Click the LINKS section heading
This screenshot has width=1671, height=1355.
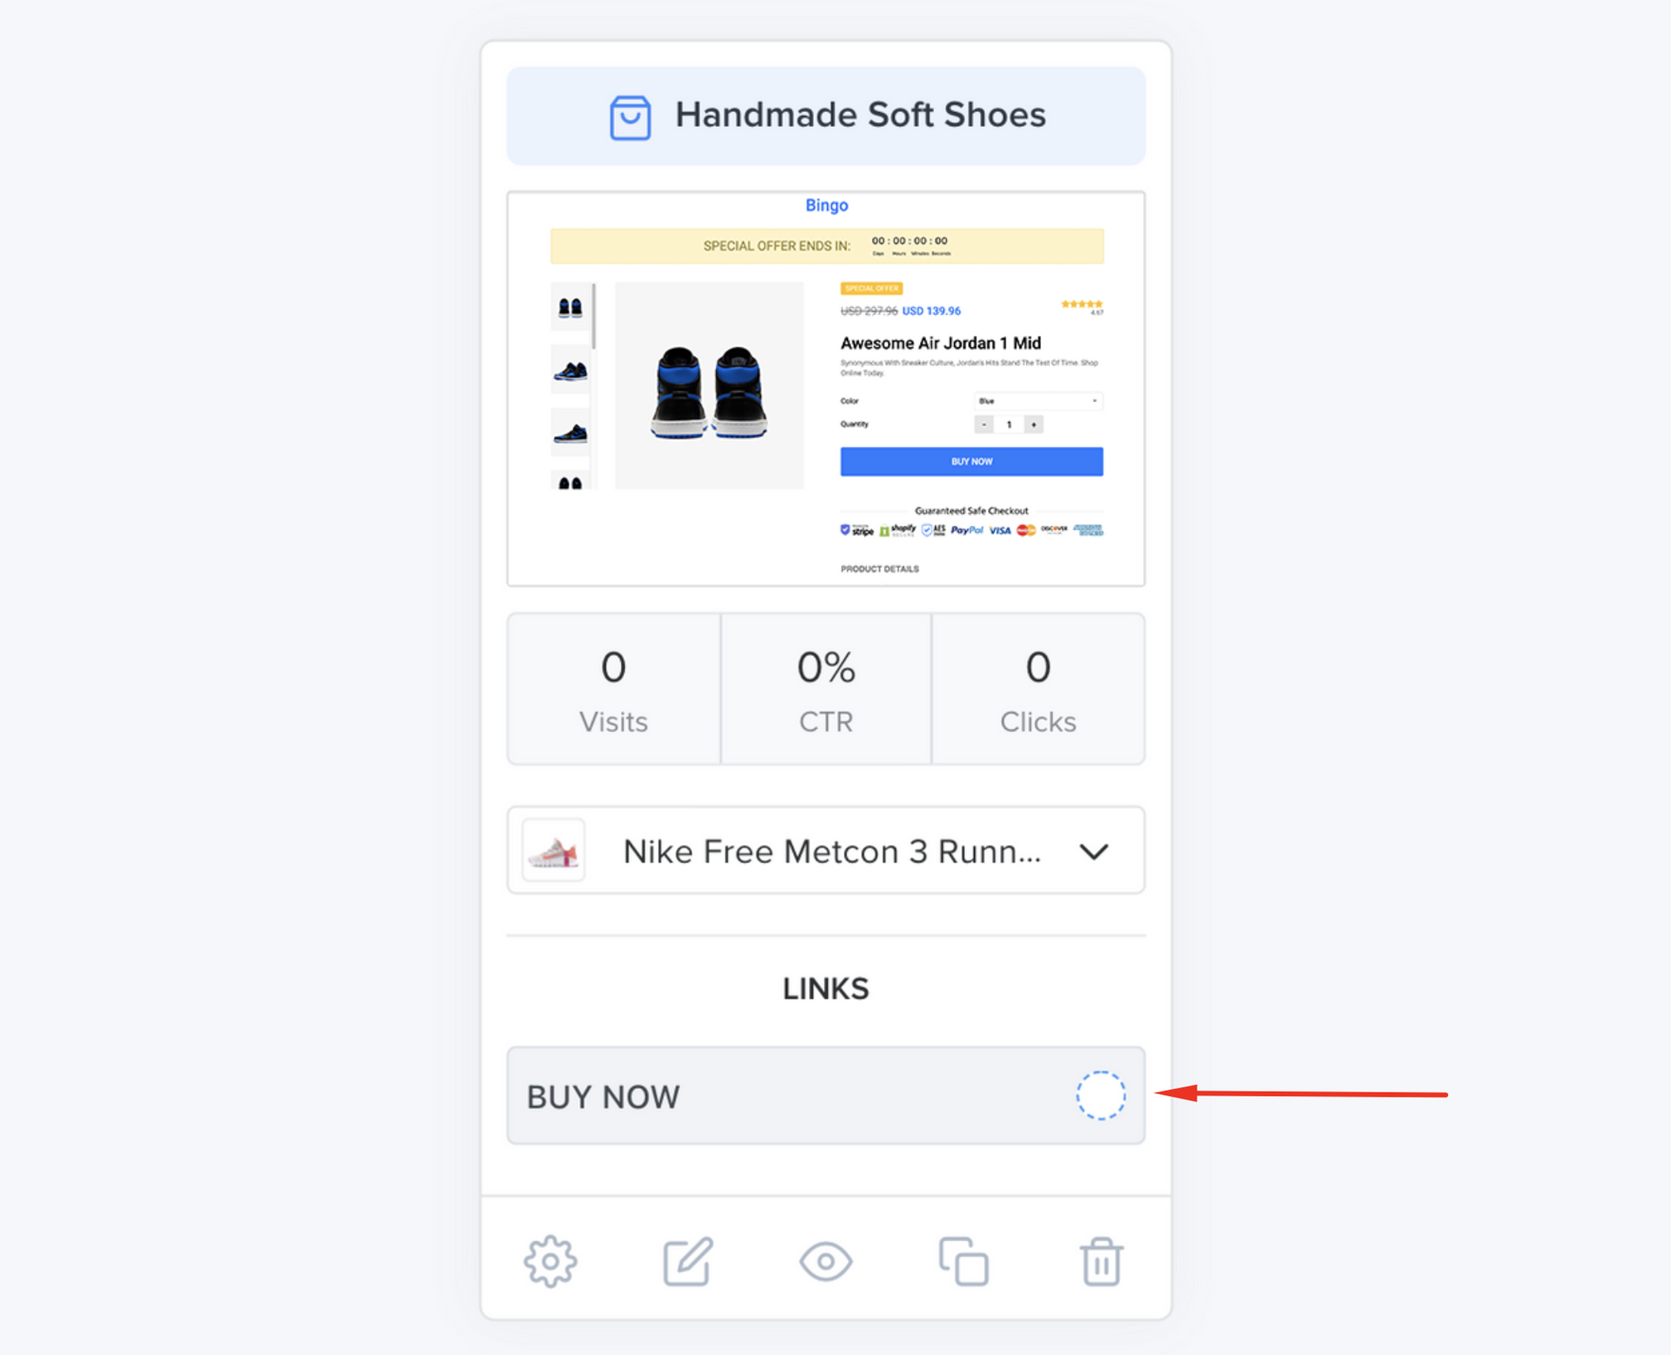click(825, 989)
